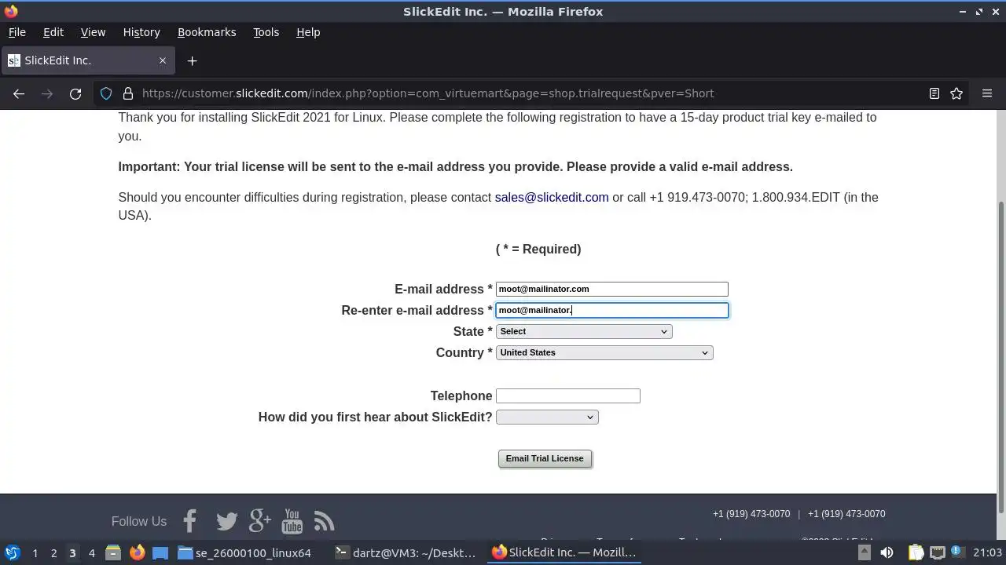The image size is (1006, 565).
Task: Open the Help menu
Action: coord(308,32)
